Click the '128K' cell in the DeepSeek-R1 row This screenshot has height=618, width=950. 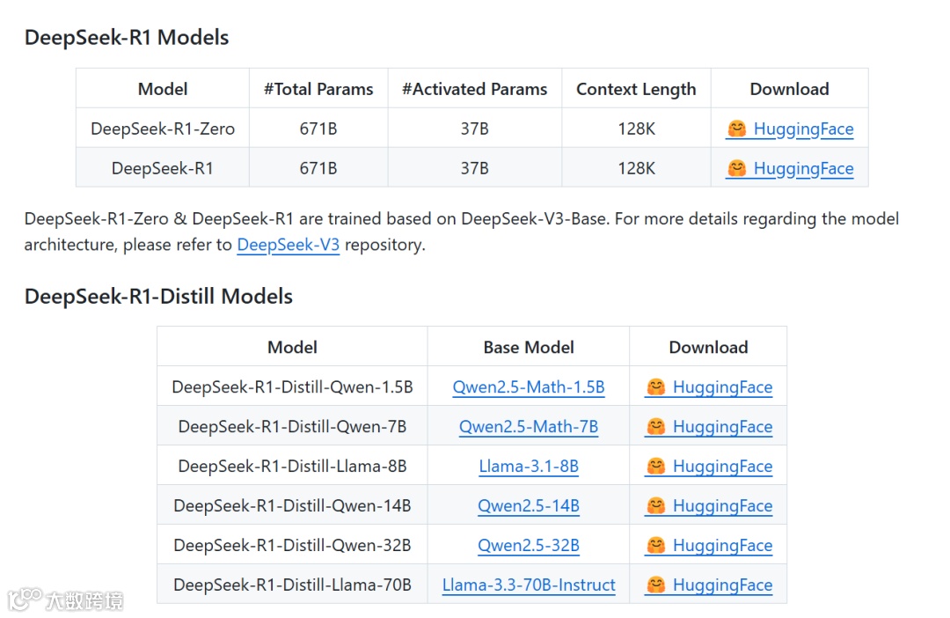(636, 168)
